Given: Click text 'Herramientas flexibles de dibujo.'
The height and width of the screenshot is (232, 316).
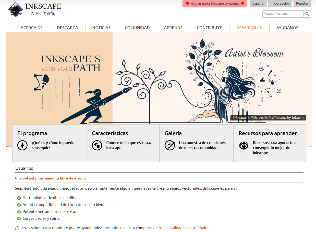Looking at the screenshot, I should pos(52,198).
